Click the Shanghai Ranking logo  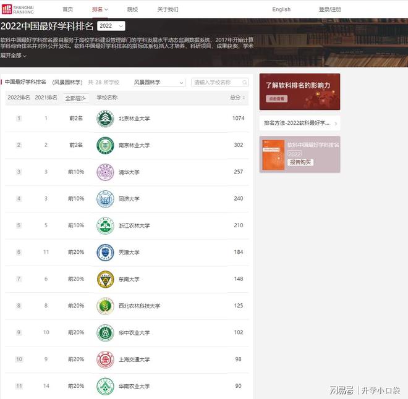(18, 9)
